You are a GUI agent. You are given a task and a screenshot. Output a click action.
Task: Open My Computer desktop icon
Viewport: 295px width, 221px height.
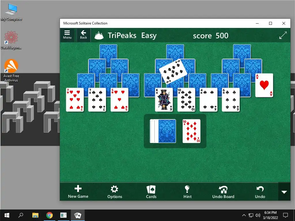(11, 12)
